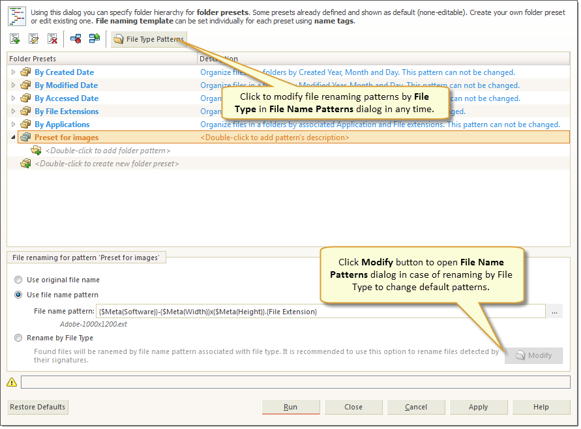Screen dimensions: 581x429
Task: Click the folder icon beside By Modified Date
Action: point(25,85)
